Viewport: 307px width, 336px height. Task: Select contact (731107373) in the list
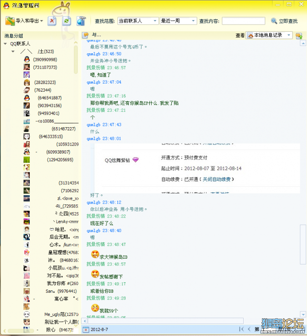45,67
